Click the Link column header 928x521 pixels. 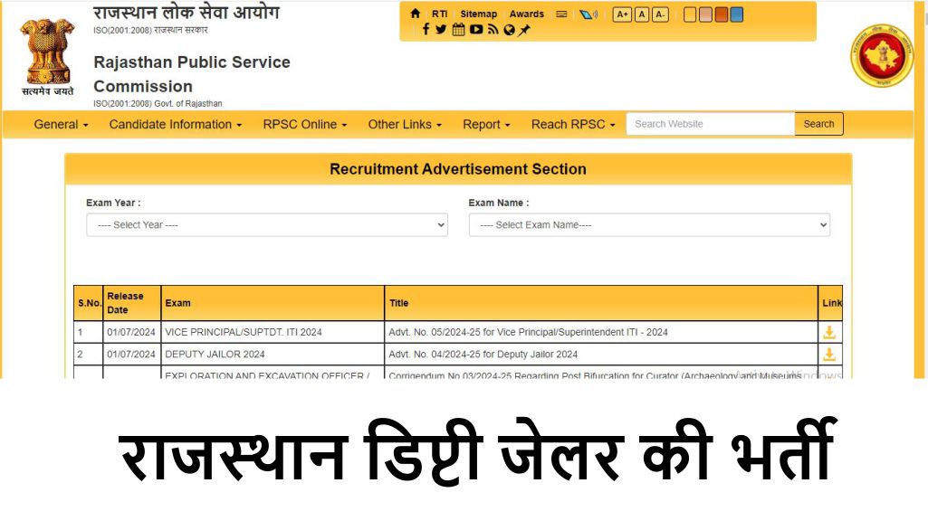click(x=830, y=303)
